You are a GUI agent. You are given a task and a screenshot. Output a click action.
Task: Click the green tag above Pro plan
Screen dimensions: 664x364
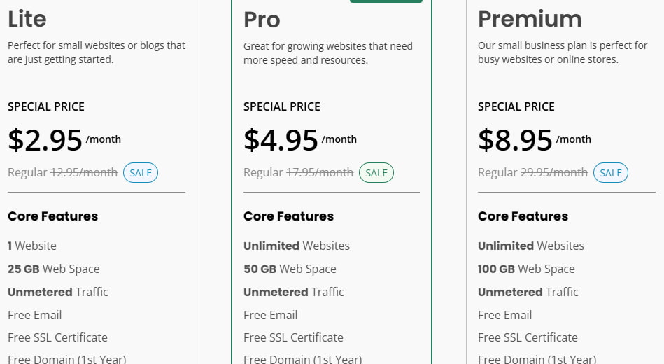[386, 1]
